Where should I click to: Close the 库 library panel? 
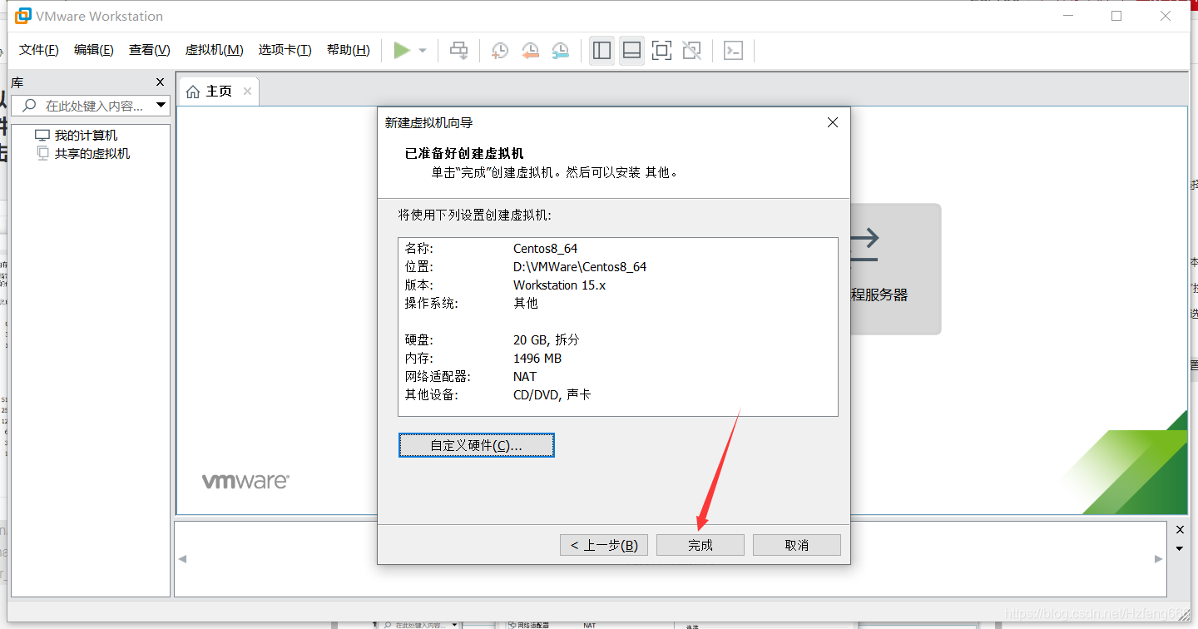coord(161,82)
